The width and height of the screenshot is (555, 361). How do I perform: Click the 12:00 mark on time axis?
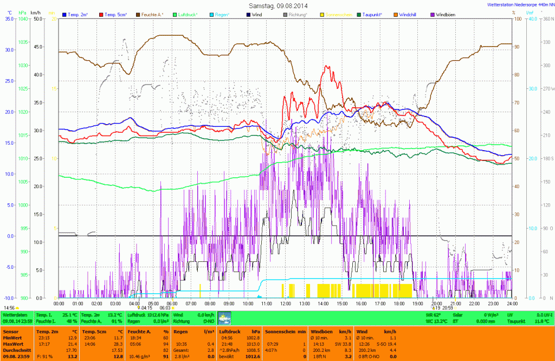[x=285, y=304]
